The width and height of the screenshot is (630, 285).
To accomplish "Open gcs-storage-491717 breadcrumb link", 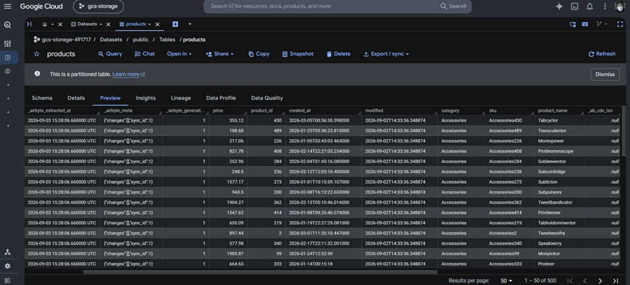I will point(66,40).
